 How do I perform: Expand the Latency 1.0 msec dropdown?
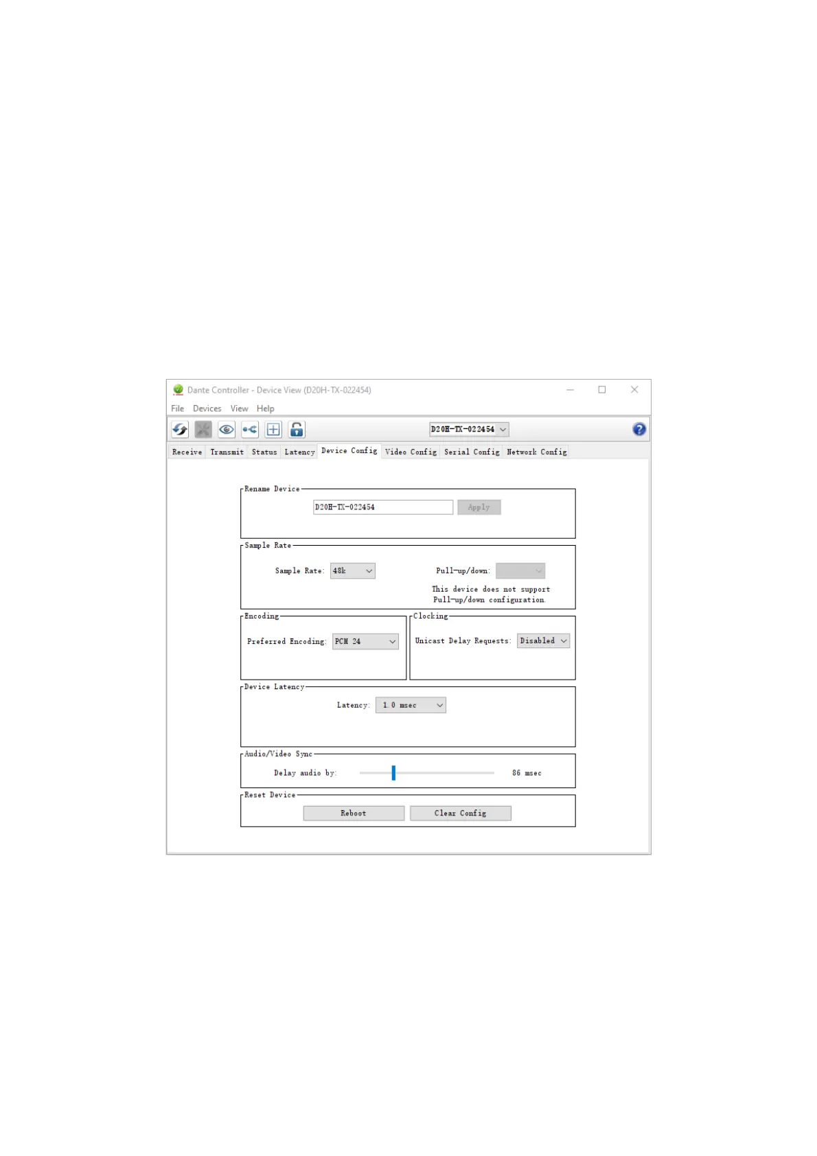(x=411, y=706)
